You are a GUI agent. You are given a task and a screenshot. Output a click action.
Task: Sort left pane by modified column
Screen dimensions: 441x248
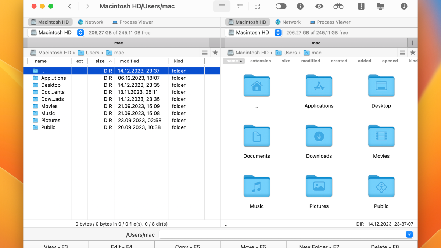(141, 61)
